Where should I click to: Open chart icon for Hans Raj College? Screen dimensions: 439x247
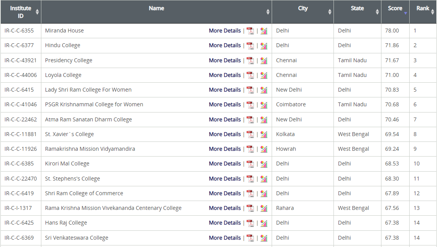pyautogui.click(x=264, y=223)
